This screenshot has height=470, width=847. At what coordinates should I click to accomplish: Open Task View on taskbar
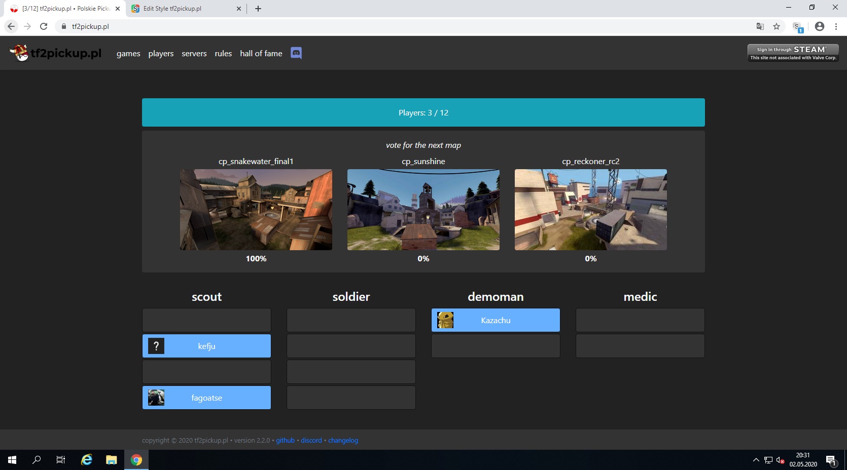click(61, 460)
